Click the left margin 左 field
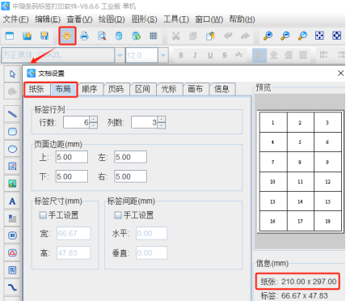Screen dimensions: 346x301 [x=131, y=157]
